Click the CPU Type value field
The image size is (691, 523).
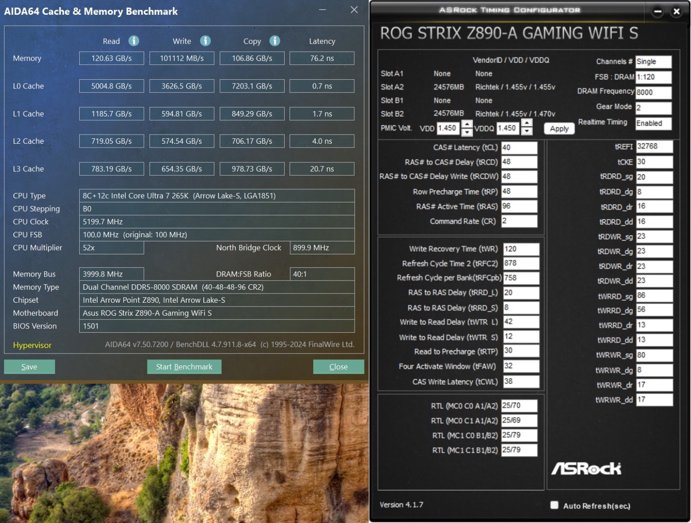click(x=217, y=196)
